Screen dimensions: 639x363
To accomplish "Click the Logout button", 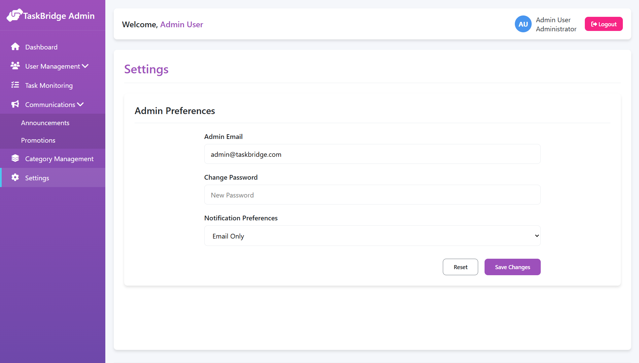I will point(603,24).
